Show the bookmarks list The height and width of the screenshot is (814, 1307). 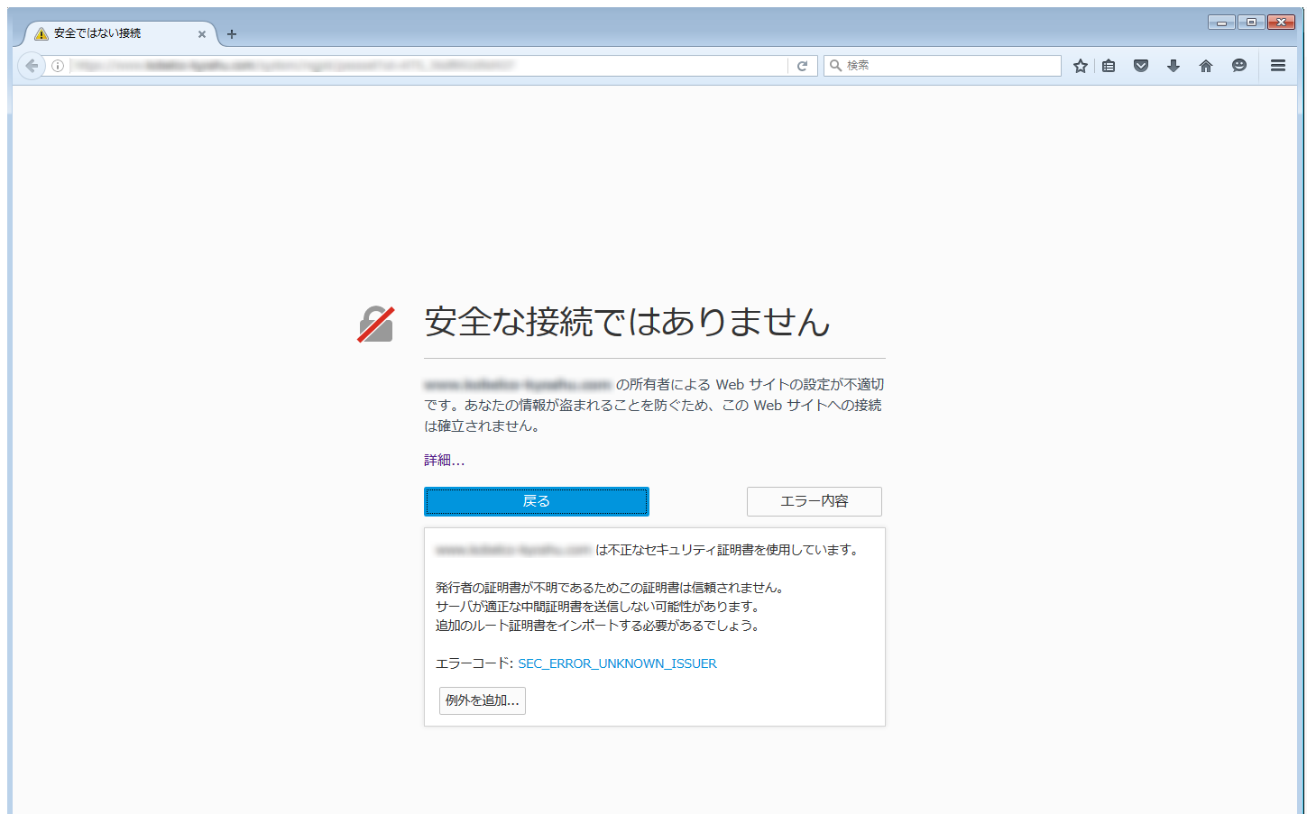point(1109,66)
